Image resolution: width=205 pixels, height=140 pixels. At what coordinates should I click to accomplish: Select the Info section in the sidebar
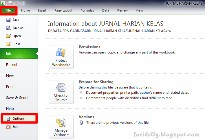coord(19,54)
